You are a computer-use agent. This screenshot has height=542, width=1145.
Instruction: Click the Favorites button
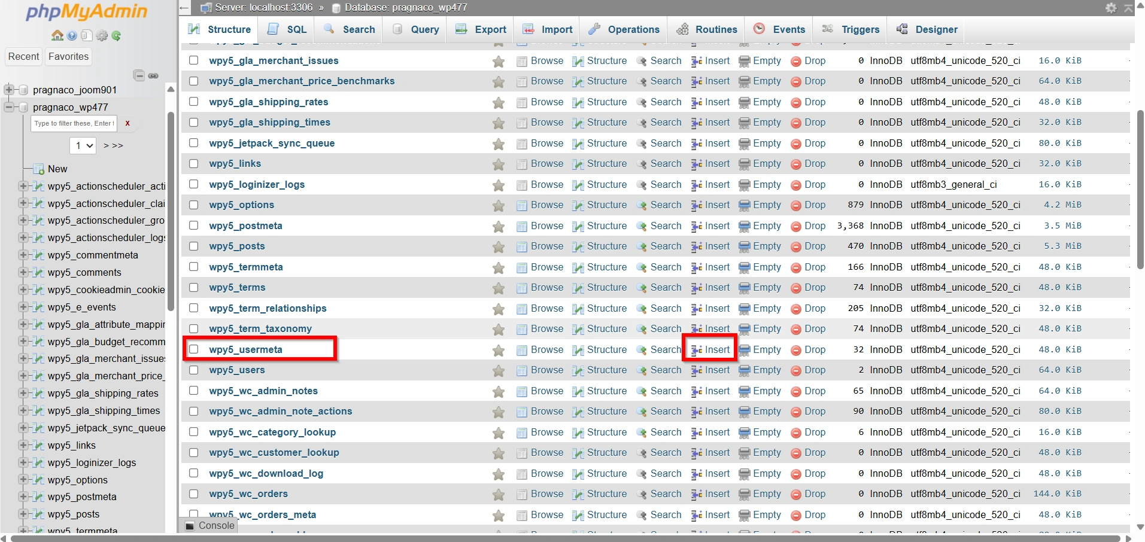(68, 57)
